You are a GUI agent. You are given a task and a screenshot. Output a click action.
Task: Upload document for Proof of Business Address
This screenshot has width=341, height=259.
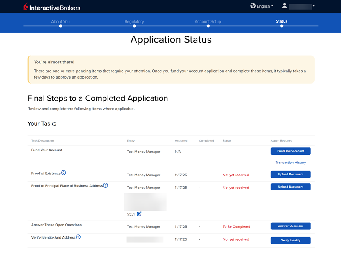click(x=290, y=187)
